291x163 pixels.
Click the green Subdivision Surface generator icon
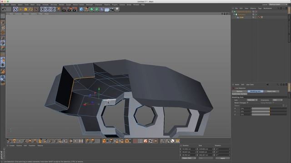pyautogui.click(x=92, y=9)
